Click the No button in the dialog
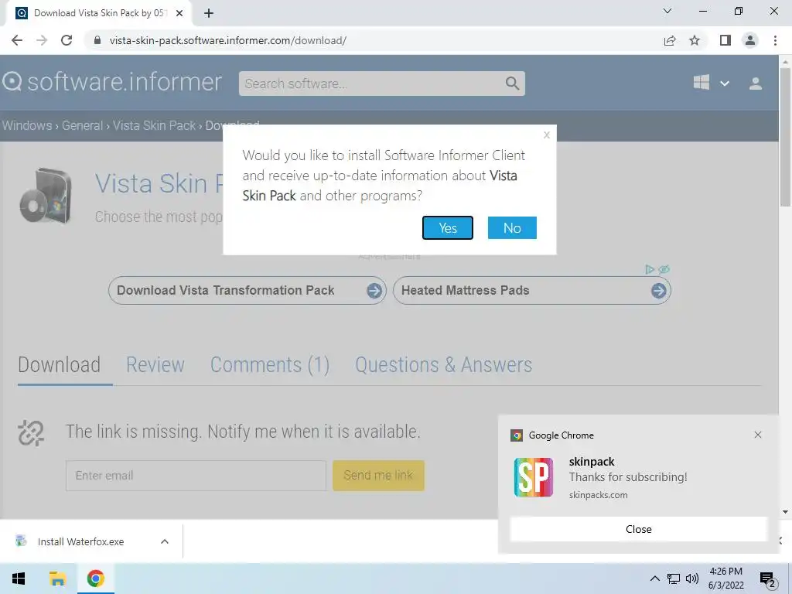This screenshot has width=792, height=594. [512, 228]
